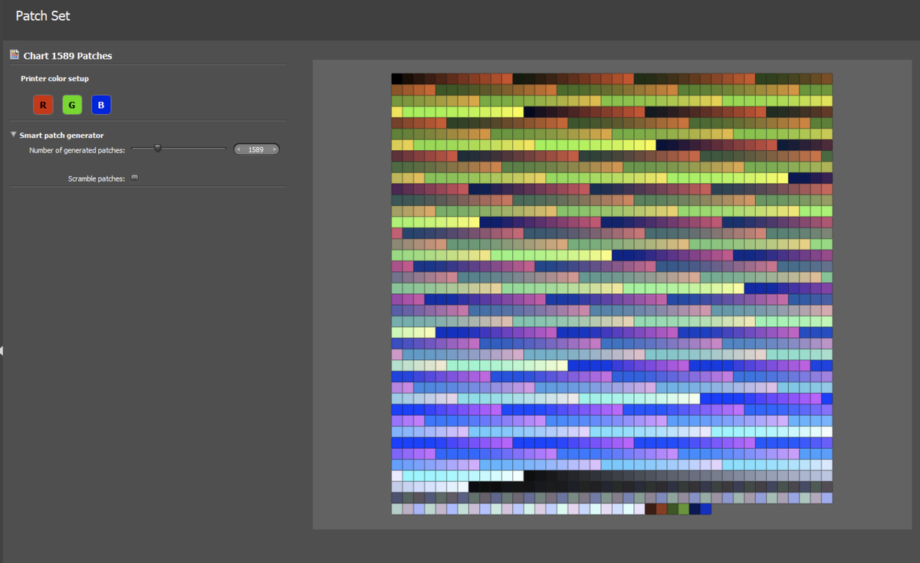
Task: Click the generated patches slider handle
Action: 158,149
